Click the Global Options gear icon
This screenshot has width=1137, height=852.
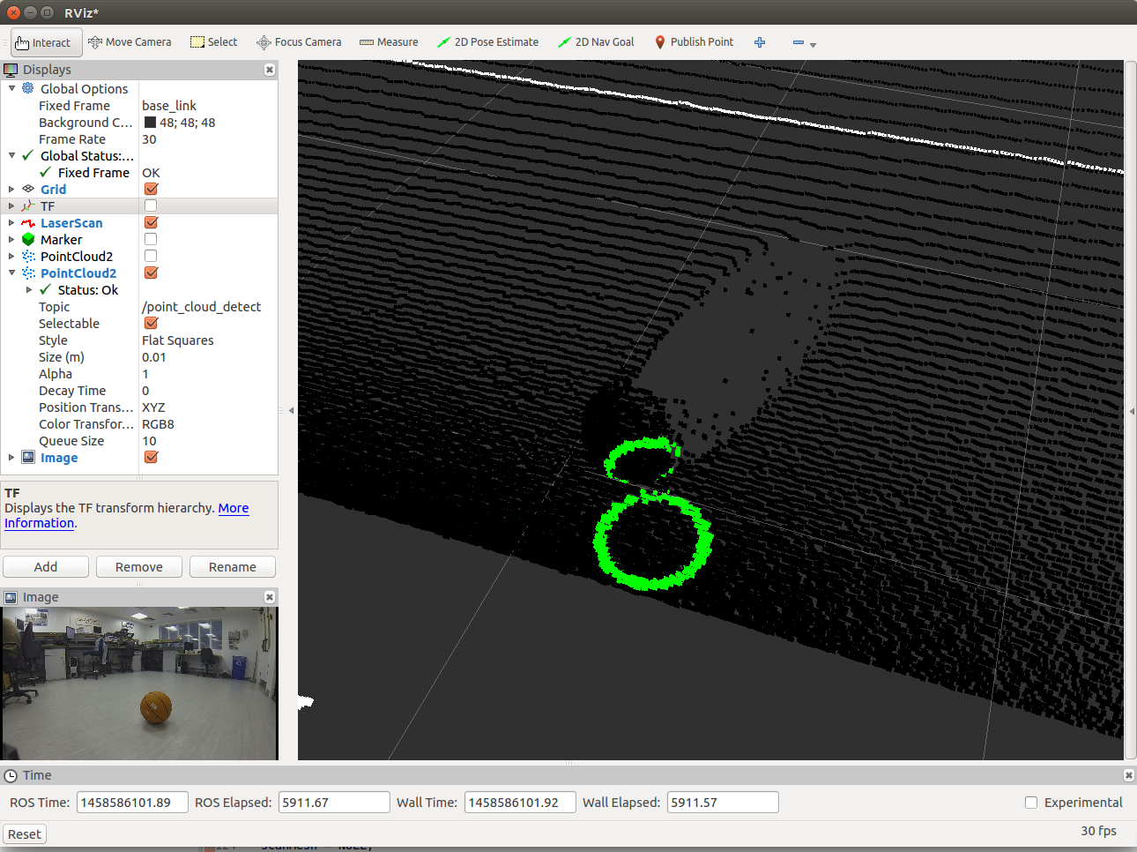28,88
